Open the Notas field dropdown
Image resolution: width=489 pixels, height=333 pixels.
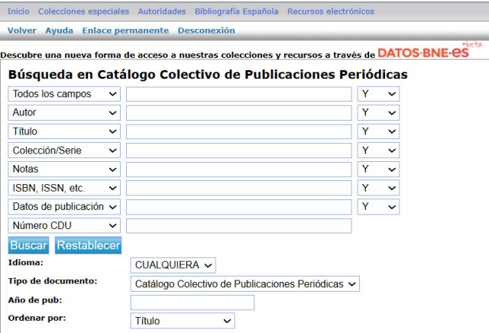[64, 170]
